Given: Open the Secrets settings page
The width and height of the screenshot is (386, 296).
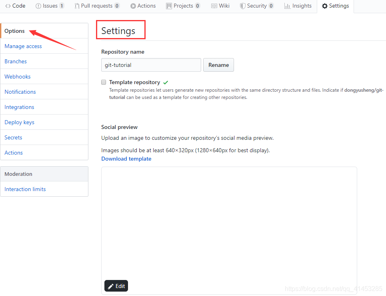Looking at the screenshot, I should tap(13, 137).
